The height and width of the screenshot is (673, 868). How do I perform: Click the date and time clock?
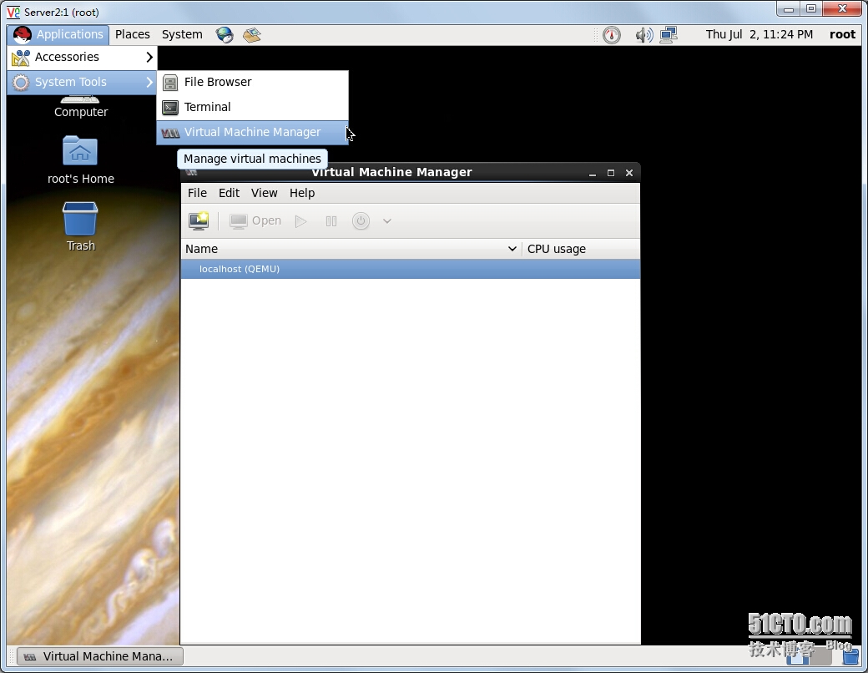(x=759, y=34)
